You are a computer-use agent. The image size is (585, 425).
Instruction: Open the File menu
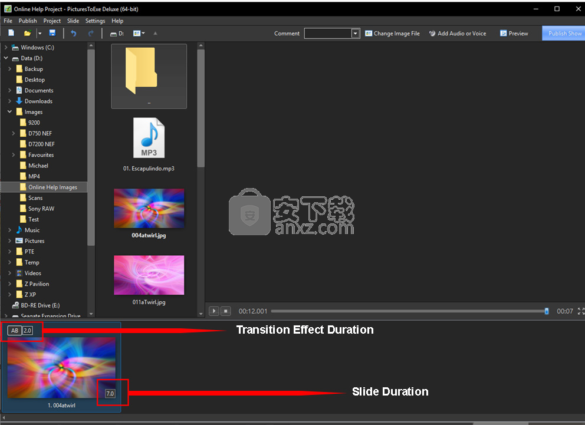(8, 21)
